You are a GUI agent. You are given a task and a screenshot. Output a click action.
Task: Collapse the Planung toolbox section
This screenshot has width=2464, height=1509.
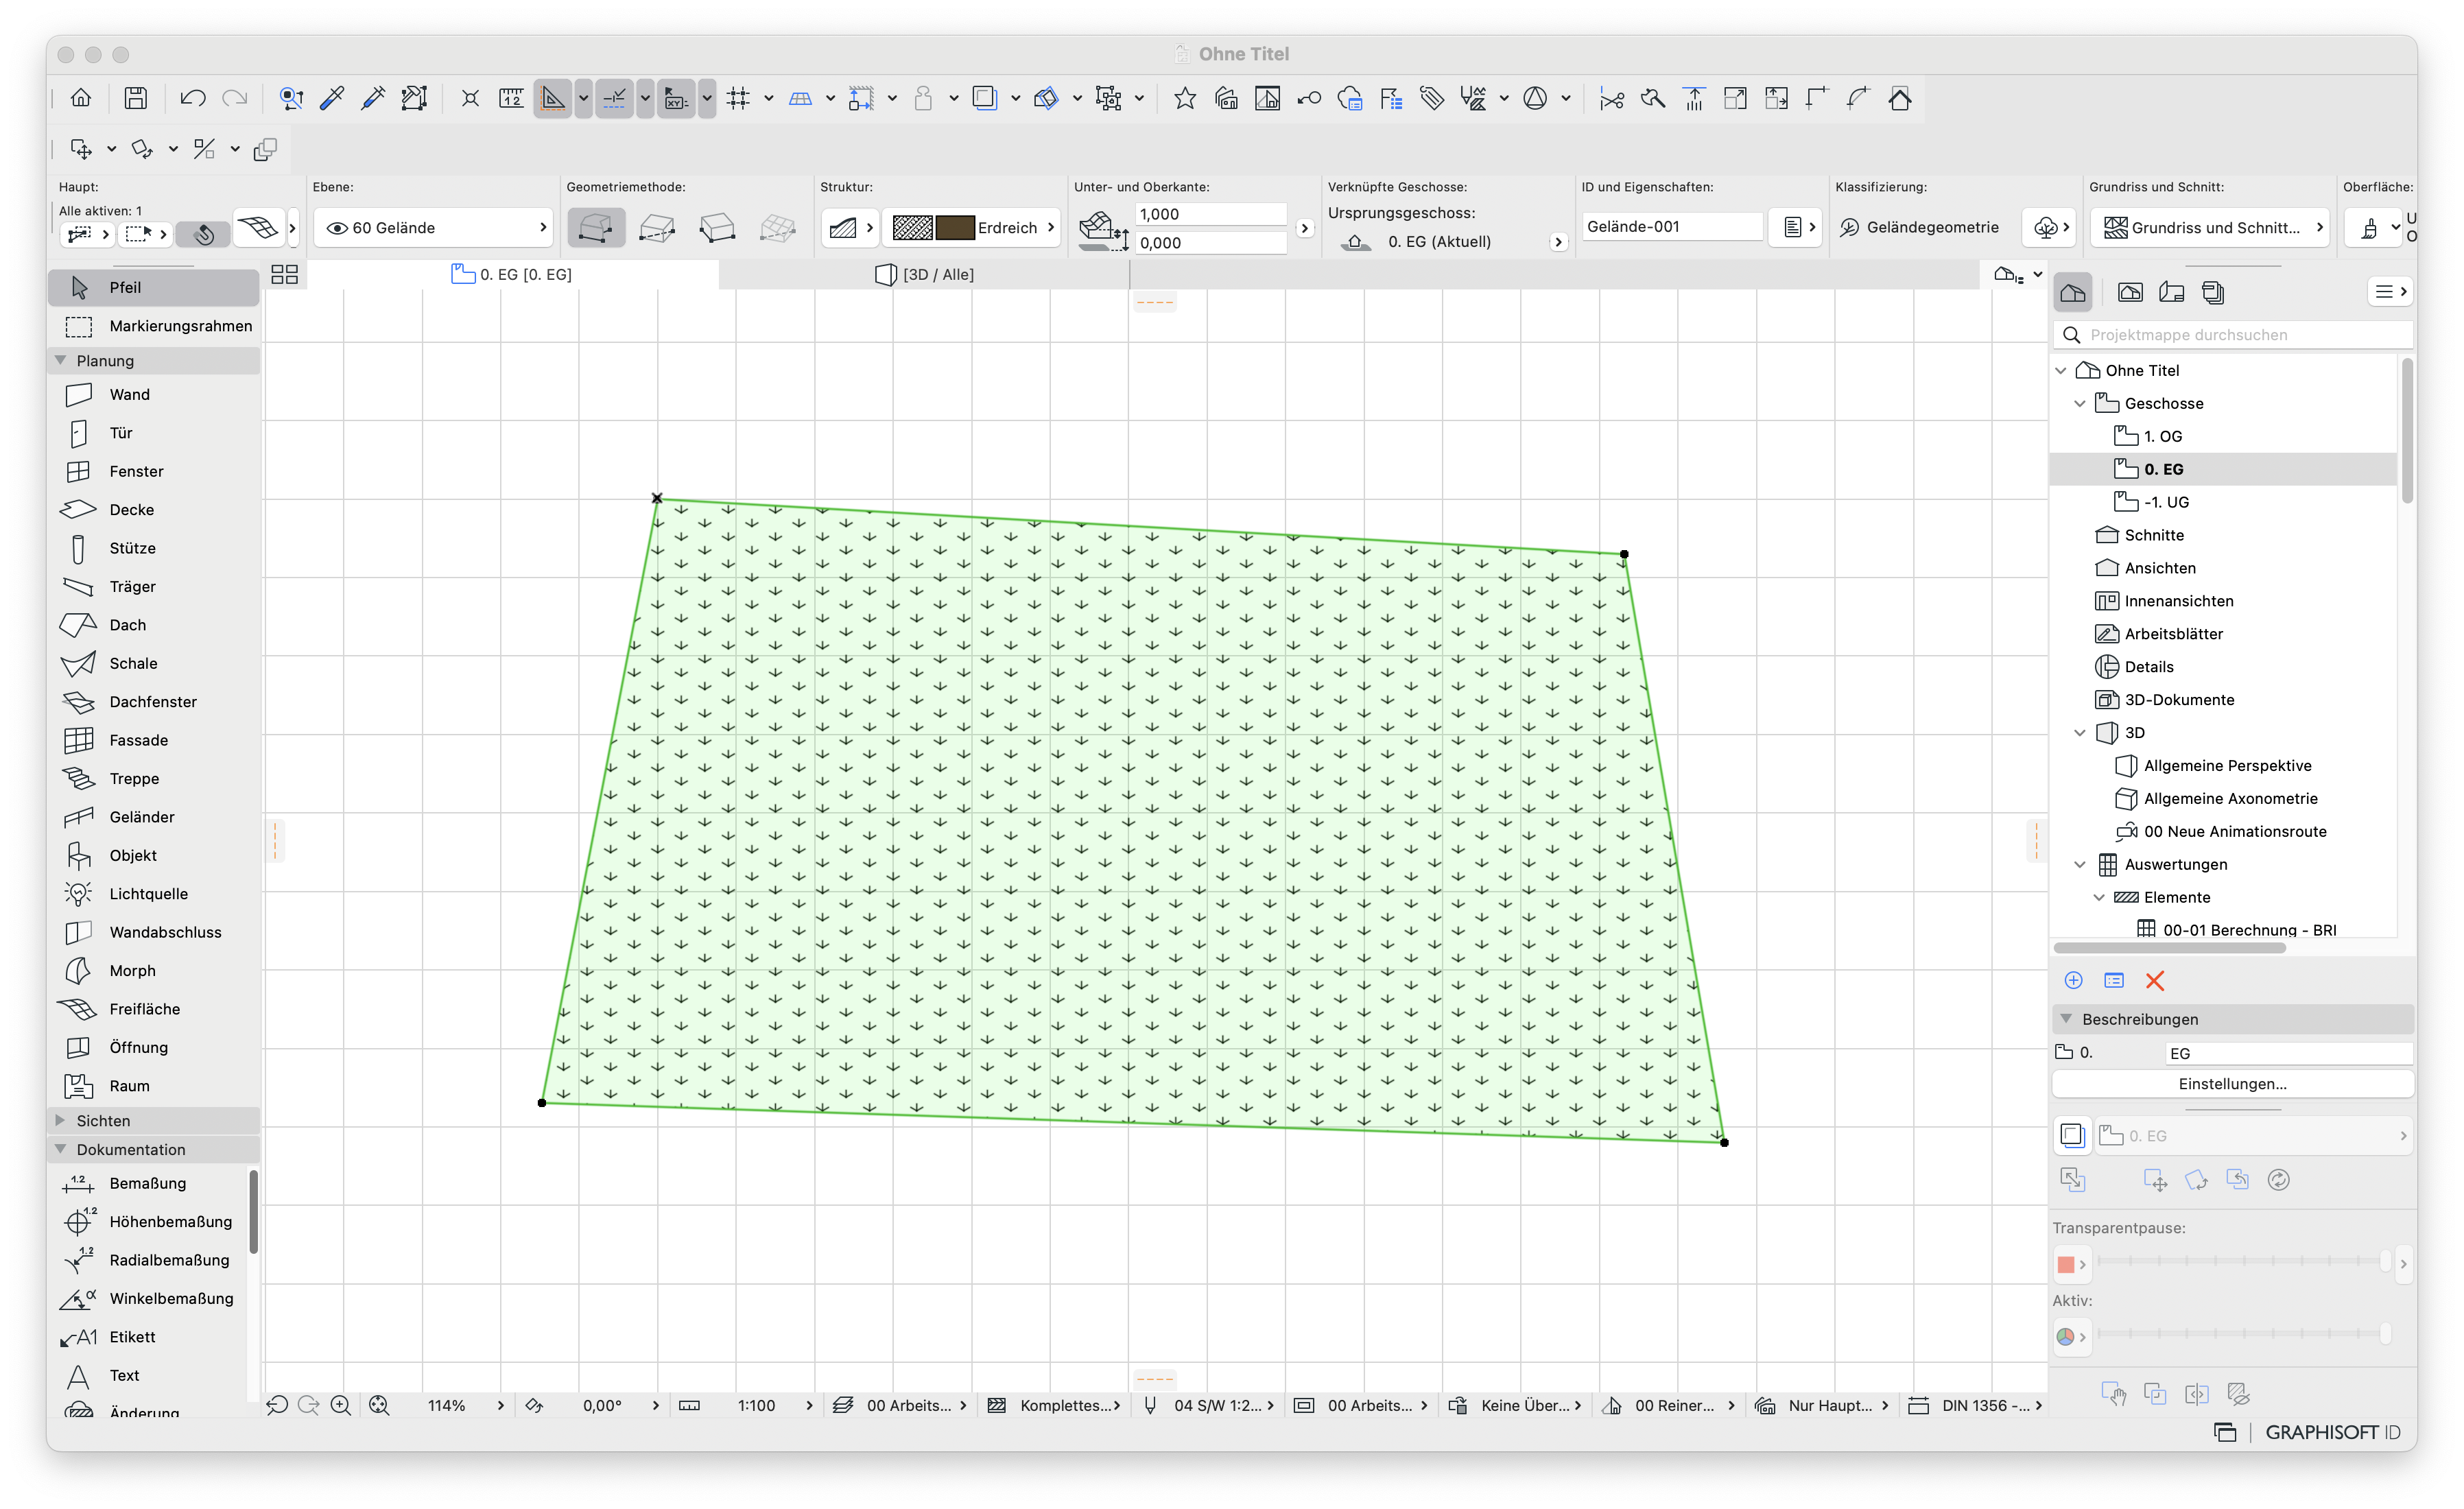click(x=61, y=361)
